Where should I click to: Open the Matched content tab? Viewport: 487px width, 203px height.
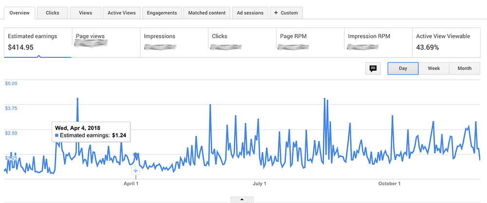207,13
